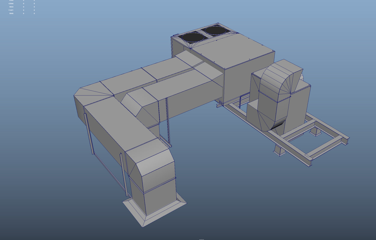This screenshot has height=240, width=376.
Task: Click the poly count value 5833
Action: tap(11, 6)
